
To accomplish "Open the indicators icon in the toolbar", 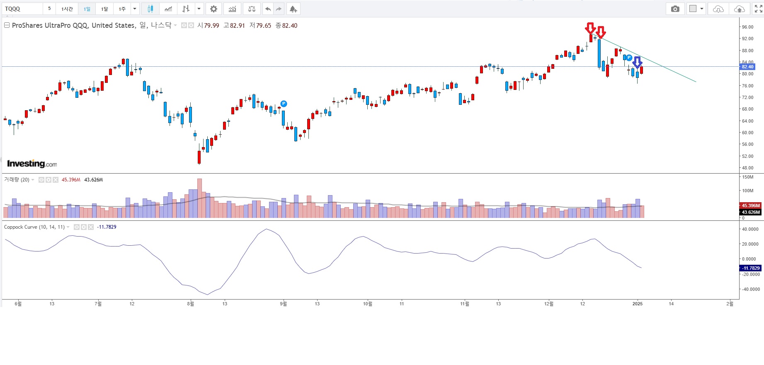I will tap(233, 9).
